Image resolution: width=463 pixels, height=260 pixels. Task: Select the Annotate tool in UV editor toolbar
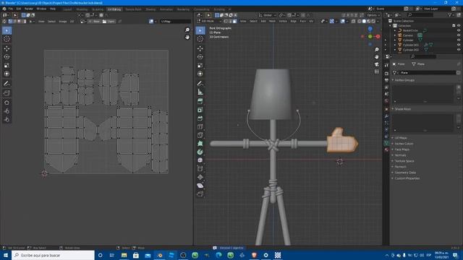click(7, 84)
